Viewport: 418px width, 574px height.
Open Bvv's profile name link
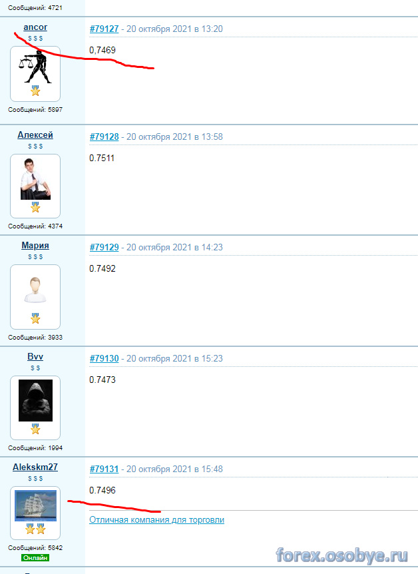point(35,356)
